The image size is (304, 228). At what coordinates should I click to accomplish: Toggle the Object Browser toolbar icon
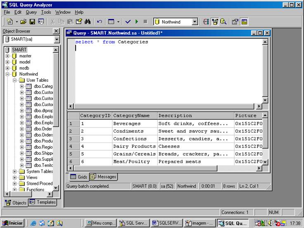tap(215, 22)
